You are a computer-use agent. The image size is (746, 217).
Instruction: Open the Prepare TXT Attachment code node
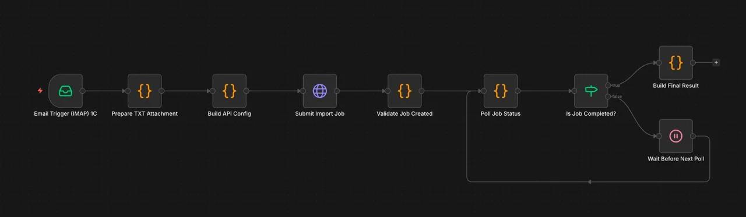(x=145, y=91)
